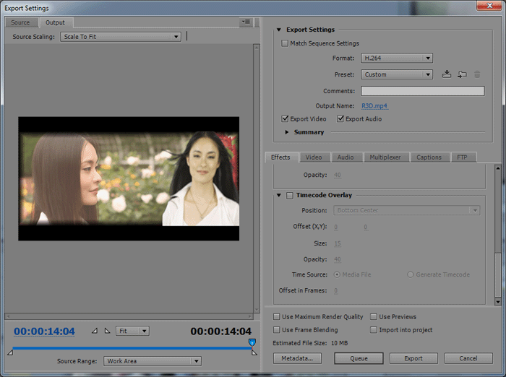Open the Timecode Position dropdown

coord(406,210)
